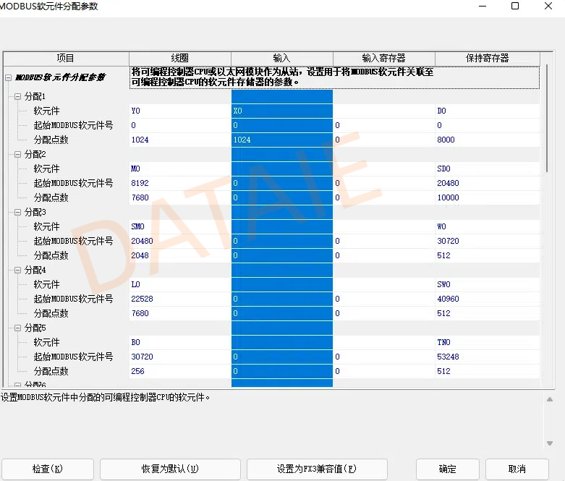
Task: Select coil cell B0 in 分配5
Action: click(180, 342)
